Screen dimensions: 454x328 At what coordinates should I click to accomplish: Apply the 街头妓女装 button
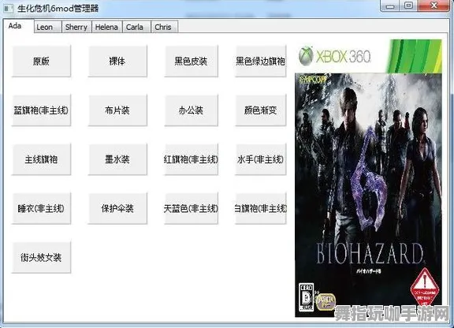point(41,257)
